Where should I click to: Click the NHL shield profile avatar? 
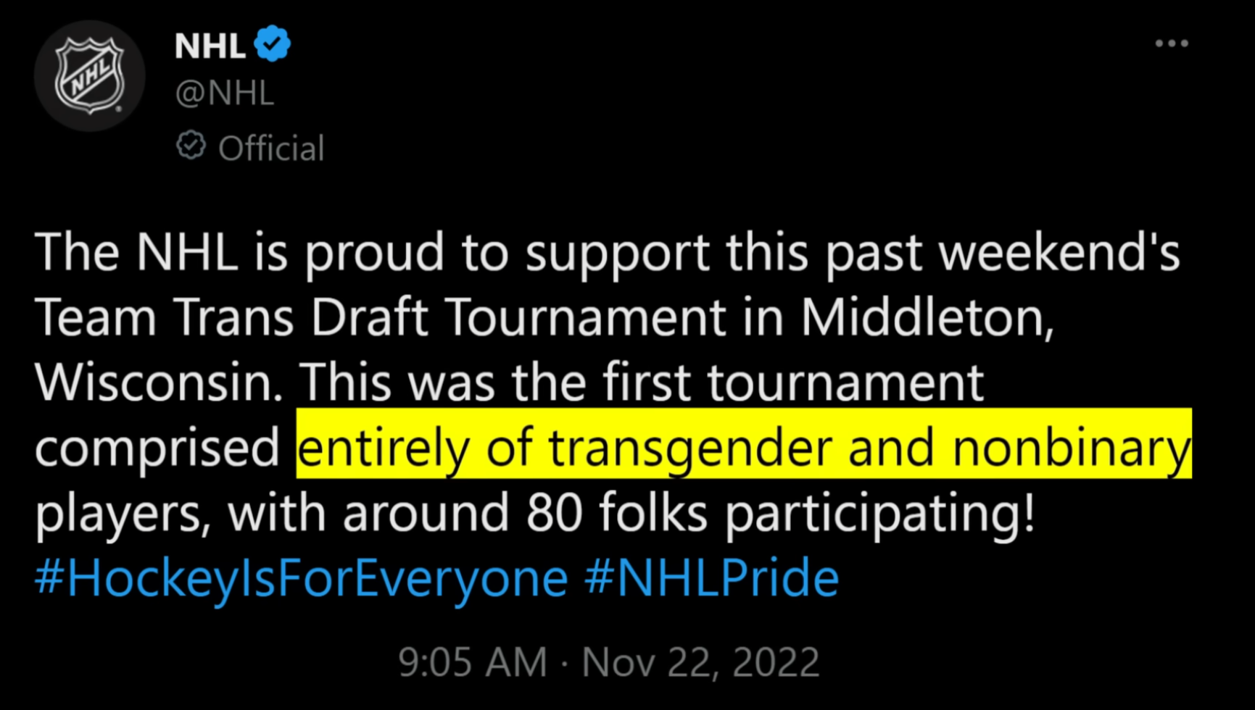point(90,76)
